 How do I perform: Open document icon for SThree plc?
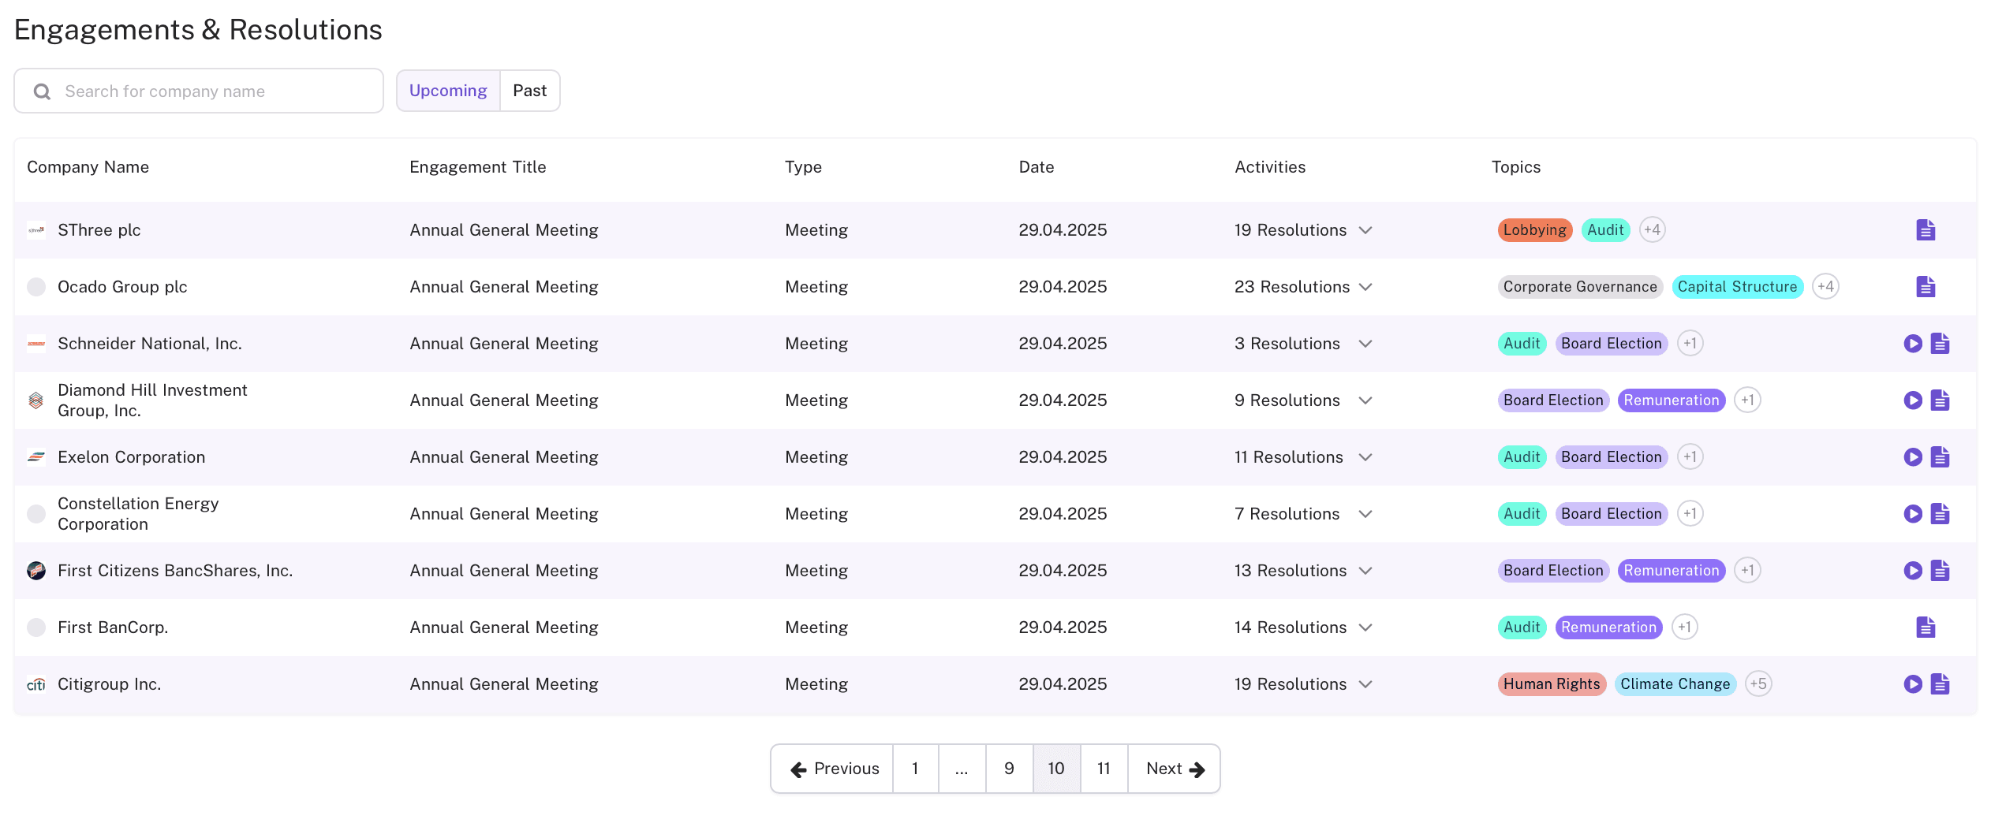coord(1926,230)
